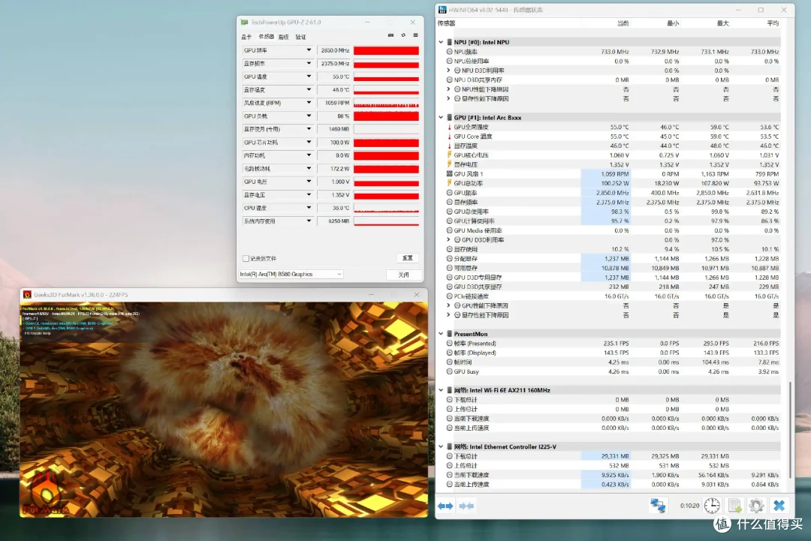Click the 重置 button in GPU-Z
This screenshot has width=811, height=541.
[x=408, y=258]
